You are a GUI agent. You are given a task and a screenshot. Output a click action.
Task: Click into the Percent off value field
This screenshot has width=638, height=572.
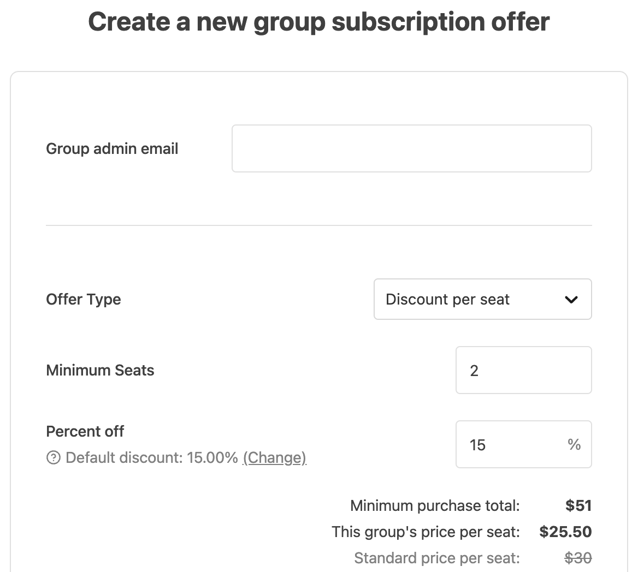tap(524, 444)
